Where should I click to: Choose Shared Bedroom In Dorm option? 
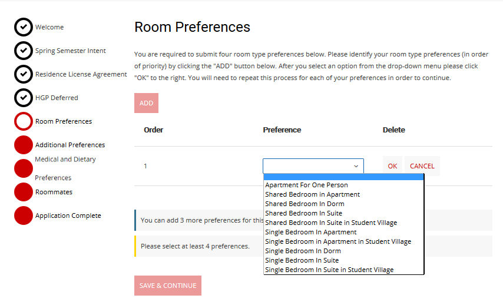[x=305, y=204]
